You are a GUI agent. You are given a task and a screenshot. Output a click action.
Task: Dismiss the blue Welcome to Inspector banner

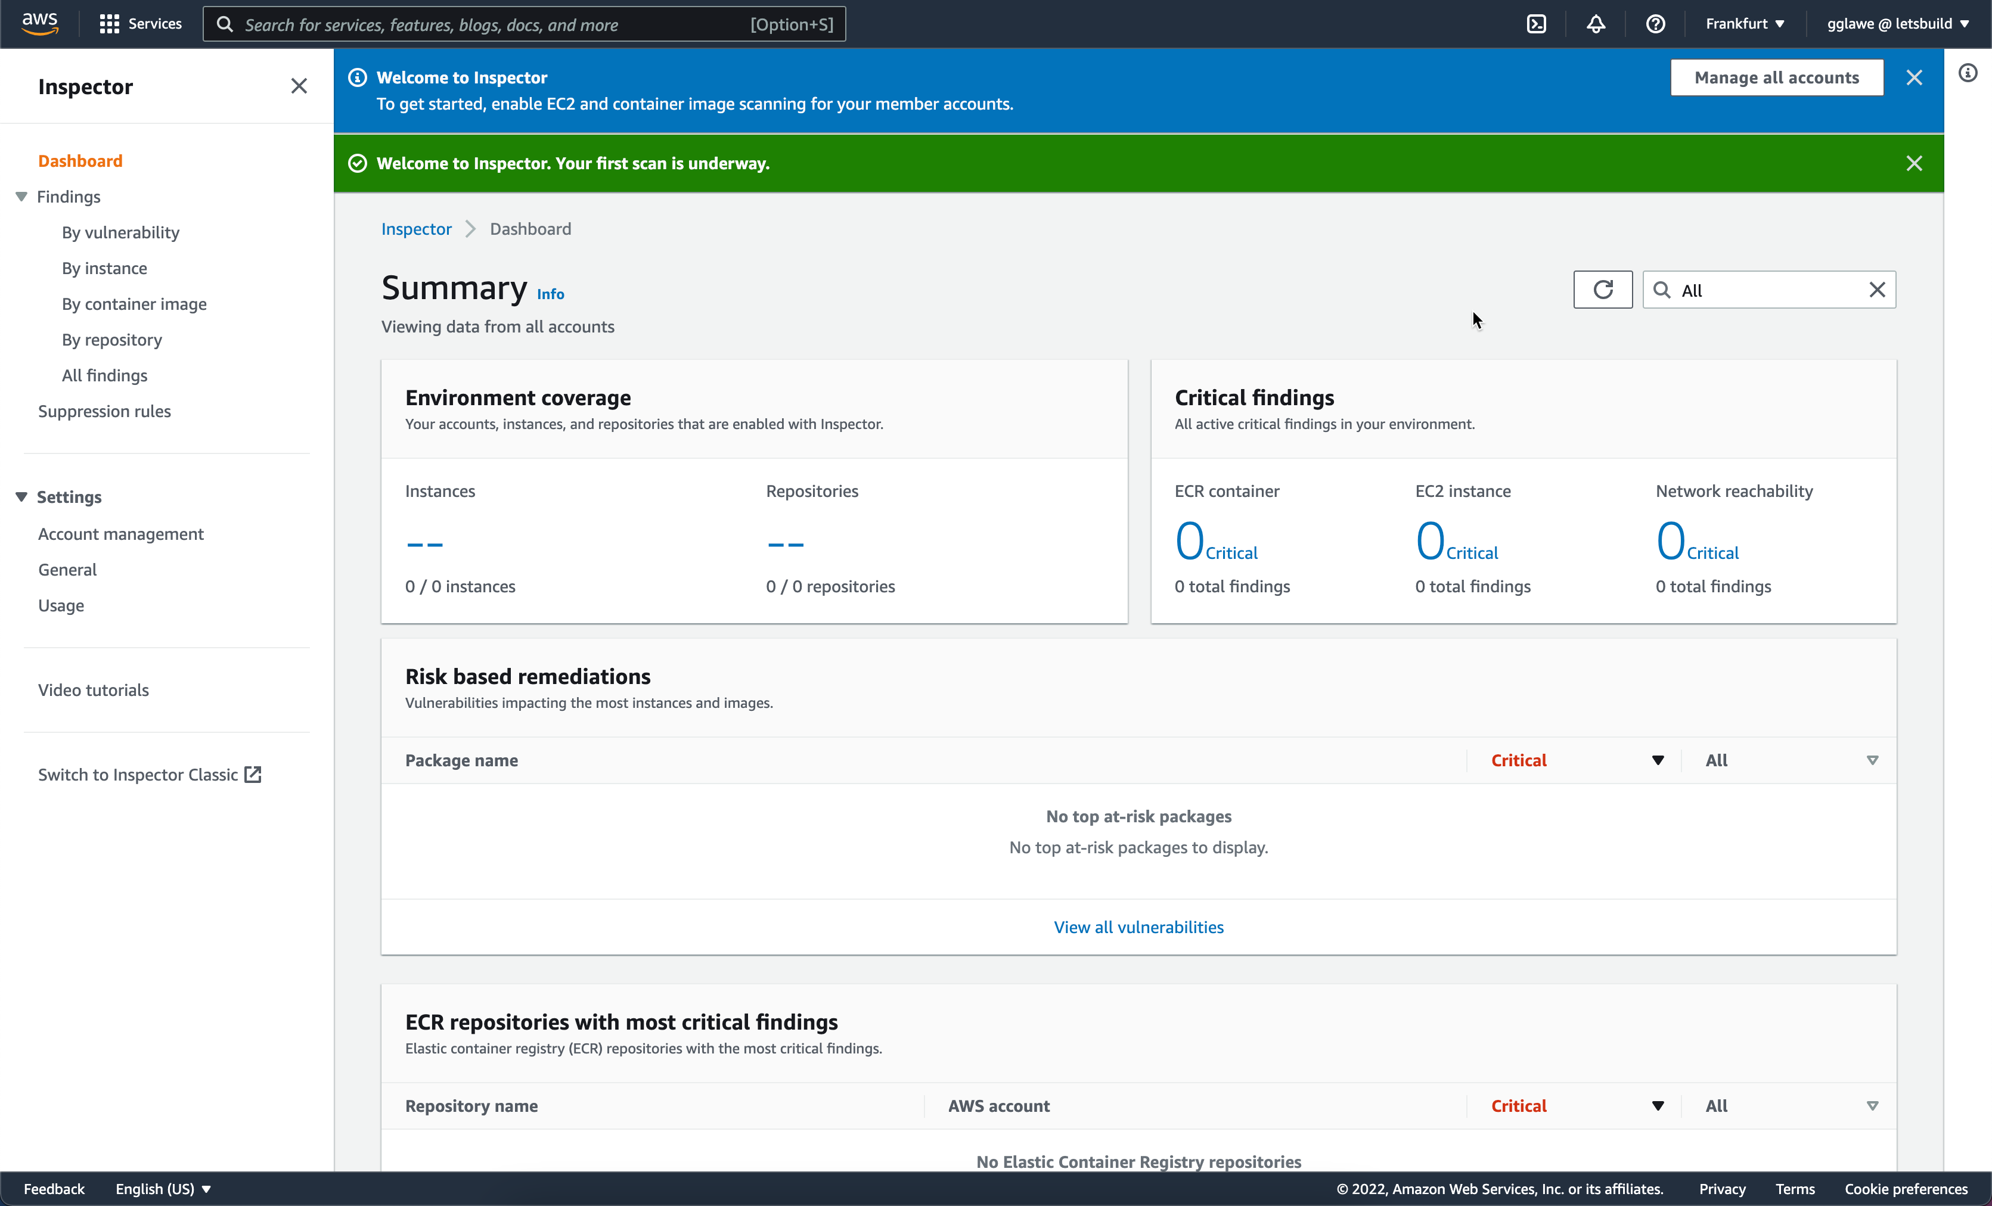pyautogui.click(x=1913, y=77)
